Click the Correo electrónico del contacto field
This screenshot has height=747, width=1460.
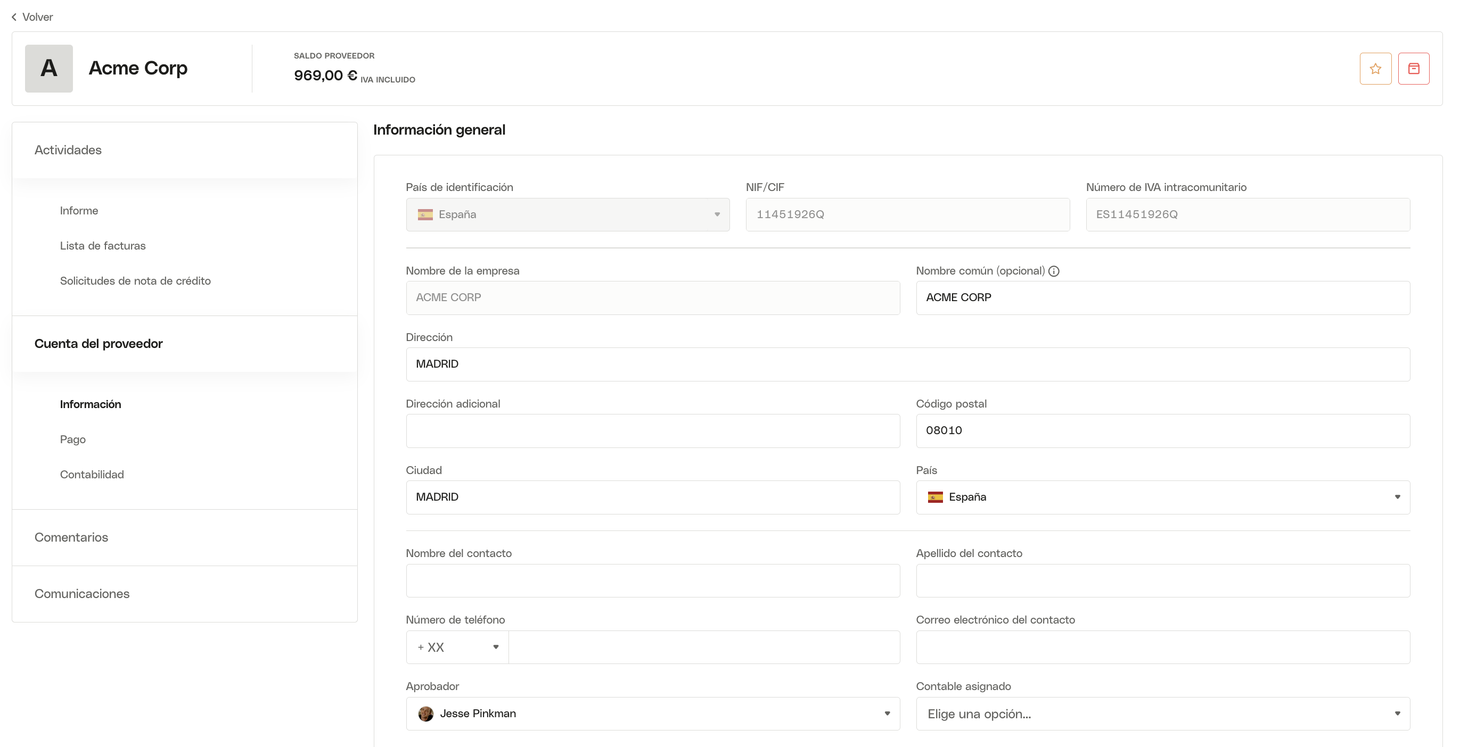1163,648
